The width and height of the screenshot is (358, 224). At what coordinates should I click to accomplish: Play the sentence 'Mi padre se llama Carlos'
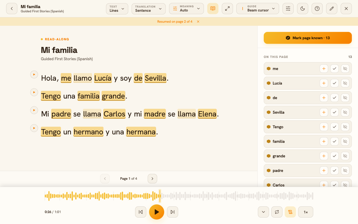(x=34, y=110)
